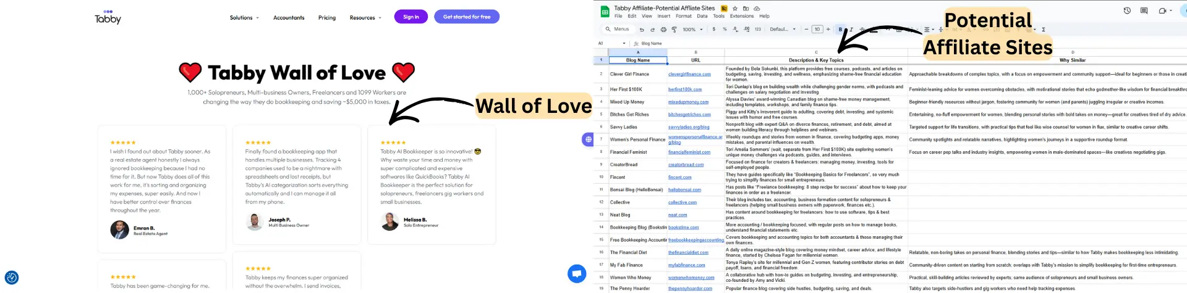Open the File menu in Sheets

pos(618,16)
